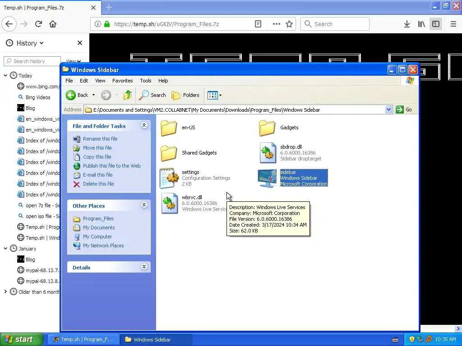The height and width of the screenshot is (346, 462).
Task: Switch to Temp.sh taskbar button
Action: pos(84,340)
